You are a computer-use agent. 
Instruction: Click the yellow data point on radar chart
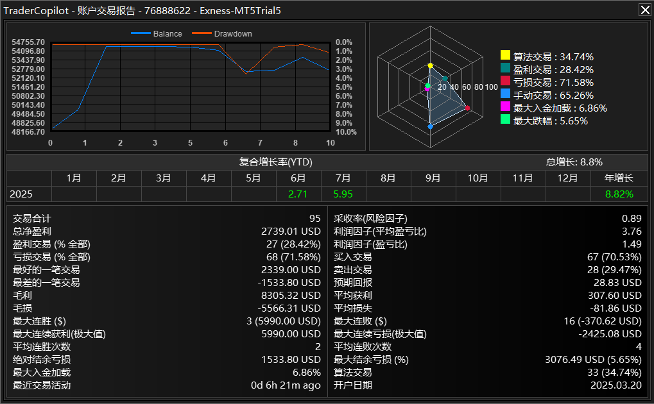[x=431, y=66]
